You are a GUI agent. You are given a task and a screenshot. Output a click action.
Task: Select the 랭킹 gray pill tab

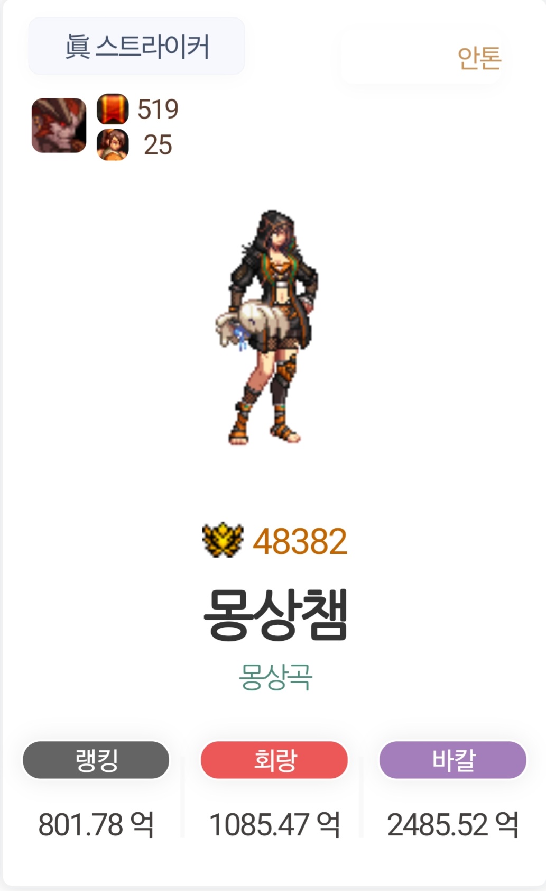click(96, 760)
